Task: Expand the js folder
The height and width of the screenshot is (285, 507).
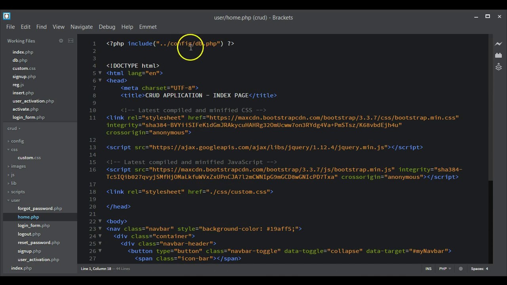Action: (x=13, y=175)
